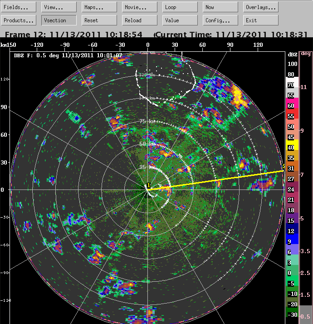The height and width of the screenshot is (324, 313).
Task: Open the Overlays... panel
Action: [260, 7]
